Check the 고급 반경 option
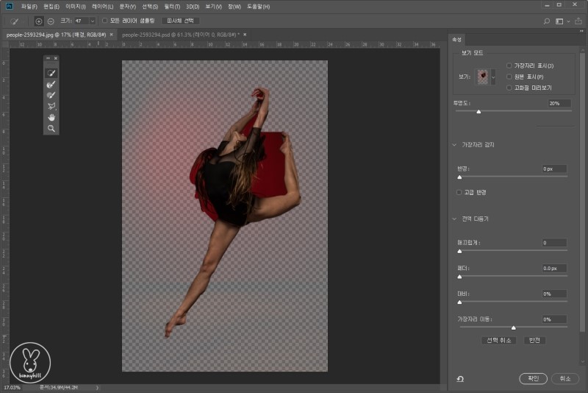 tap(459, 192)
